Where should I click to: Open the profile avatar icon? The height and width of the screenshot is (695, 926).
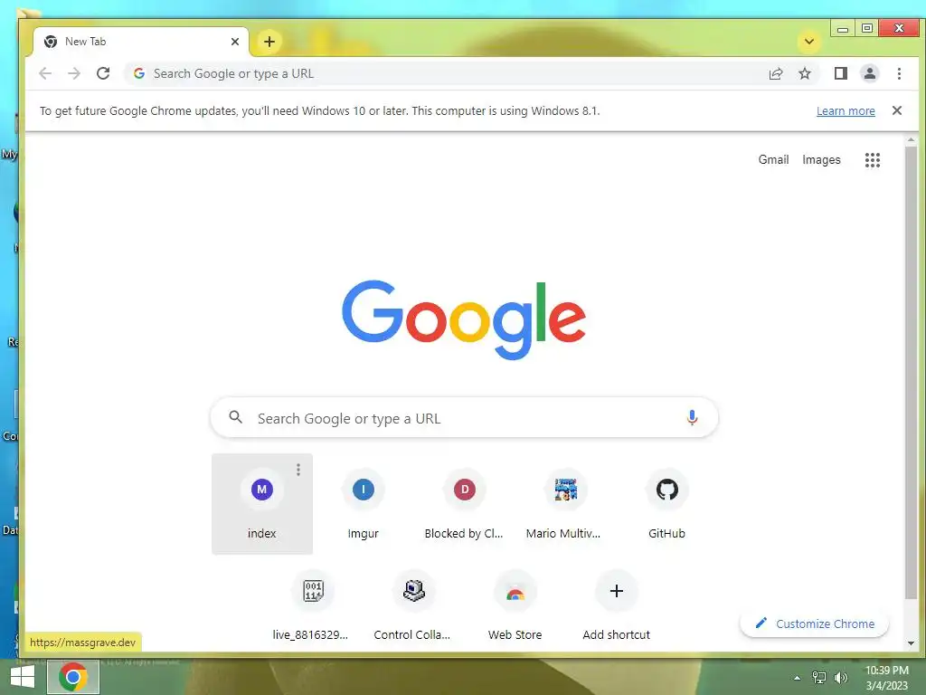coord(869,73)
